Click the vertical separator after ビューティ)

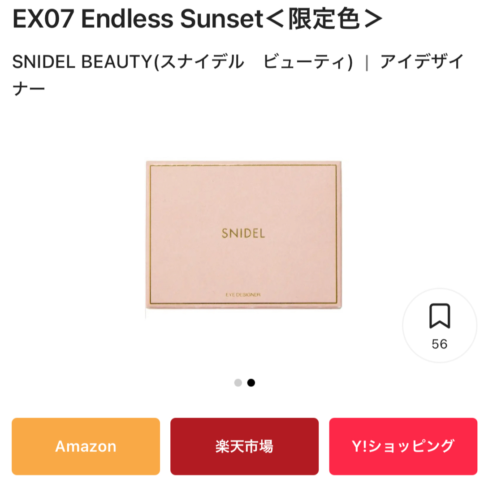[367, 63]
